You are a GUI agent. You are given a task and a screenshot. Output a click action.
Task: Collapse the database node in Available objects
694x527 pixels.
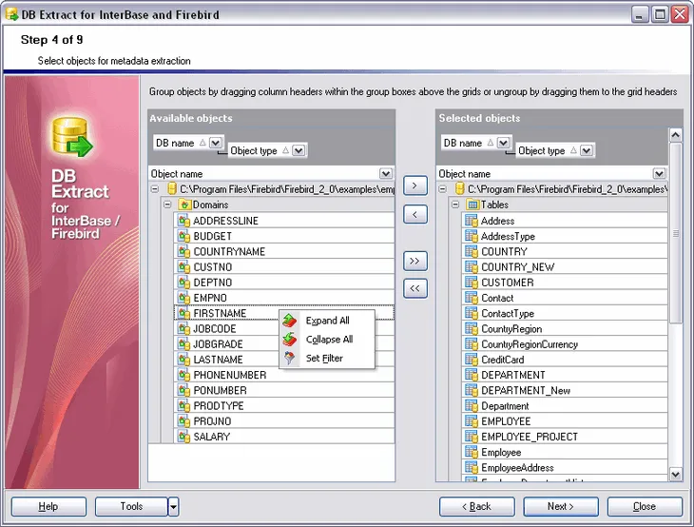(155, 189)
